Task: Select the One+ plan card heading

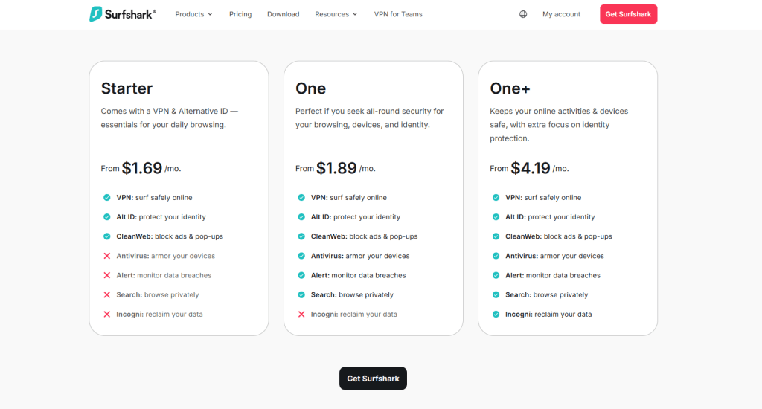Action: pyautogui.click(x=510, y=88)
